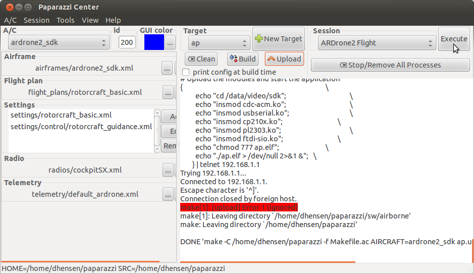Click Stop/Remove All Processes
This screenshot has height=274, width=474.
390,65
